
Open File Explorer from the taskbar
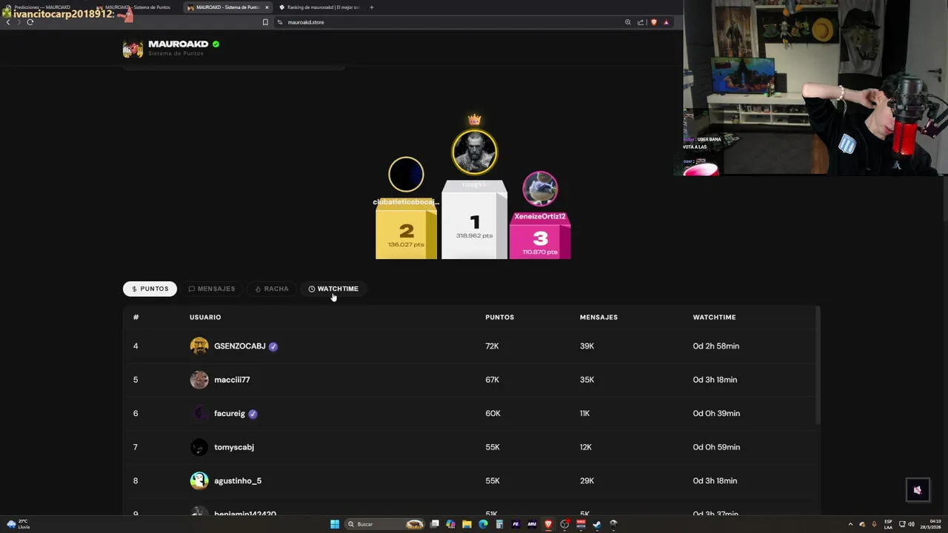point(467,524)
